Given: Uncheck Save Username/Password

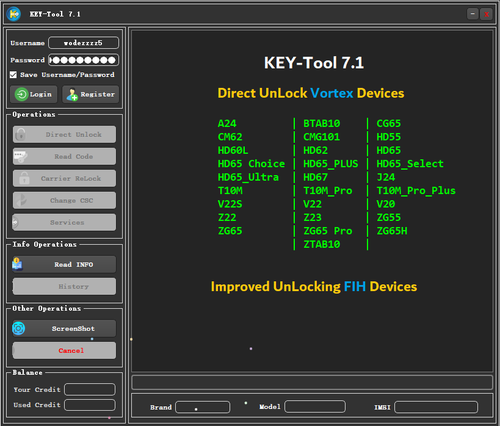Looking at the screenshot, I should (13, 75).
